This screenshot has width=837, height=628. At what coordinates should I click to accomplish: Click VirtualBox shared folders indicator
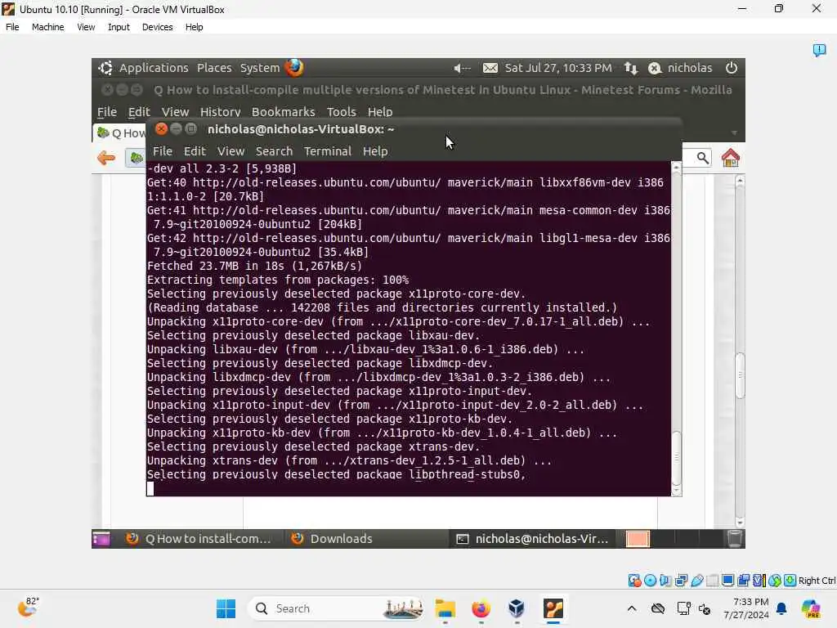[712, 581]
